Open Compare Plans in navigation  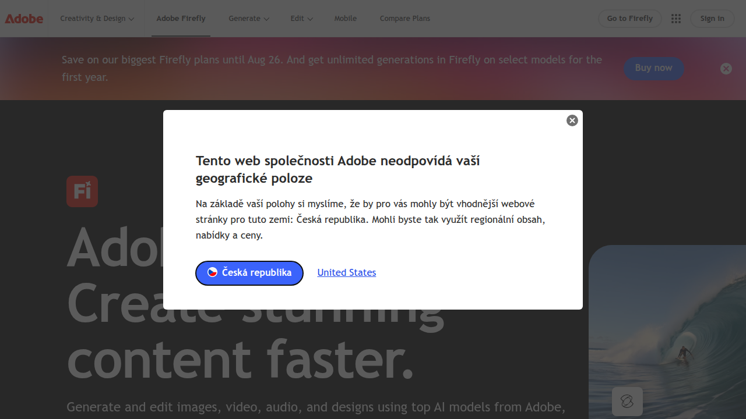click(x=405, y=19)
